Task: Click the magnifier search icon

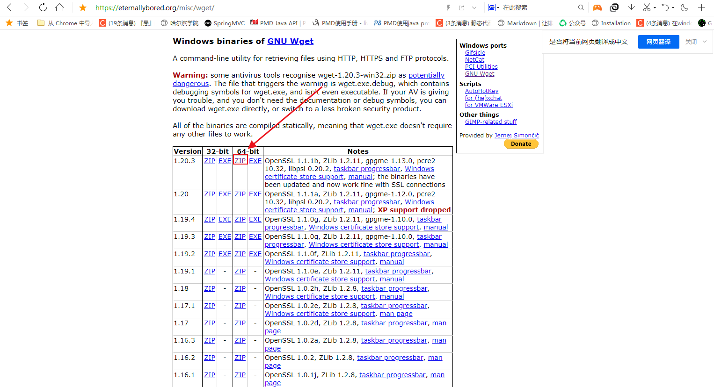Action: (581, 7)
